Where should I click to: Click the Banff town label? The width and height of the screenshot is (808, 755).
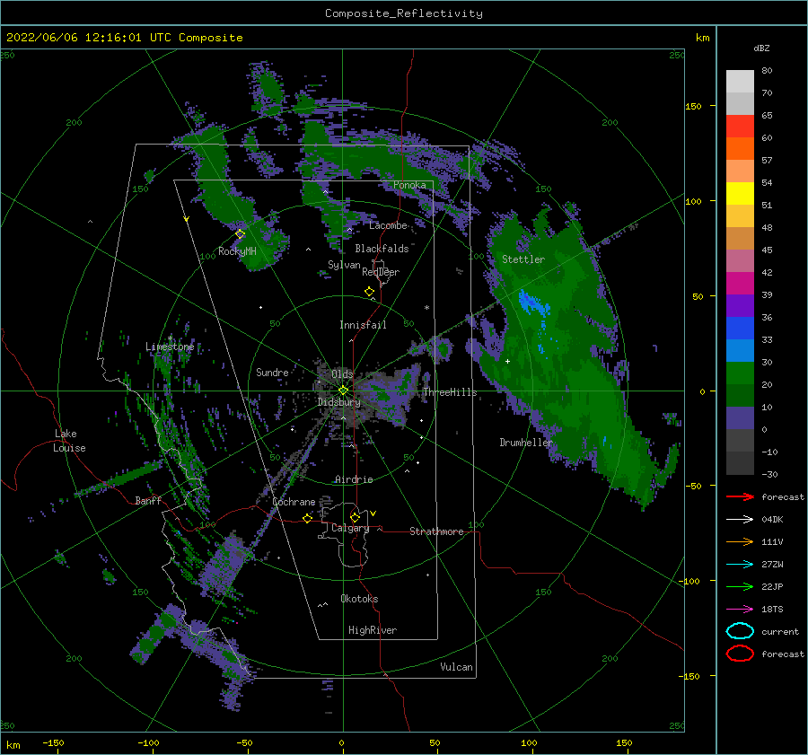pyautogui.click(x=148, y=500)
